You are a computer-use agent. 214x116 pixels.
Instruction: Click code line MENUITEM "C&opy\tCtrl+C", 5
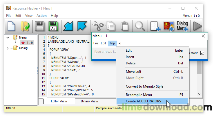[x=72, y=90]
